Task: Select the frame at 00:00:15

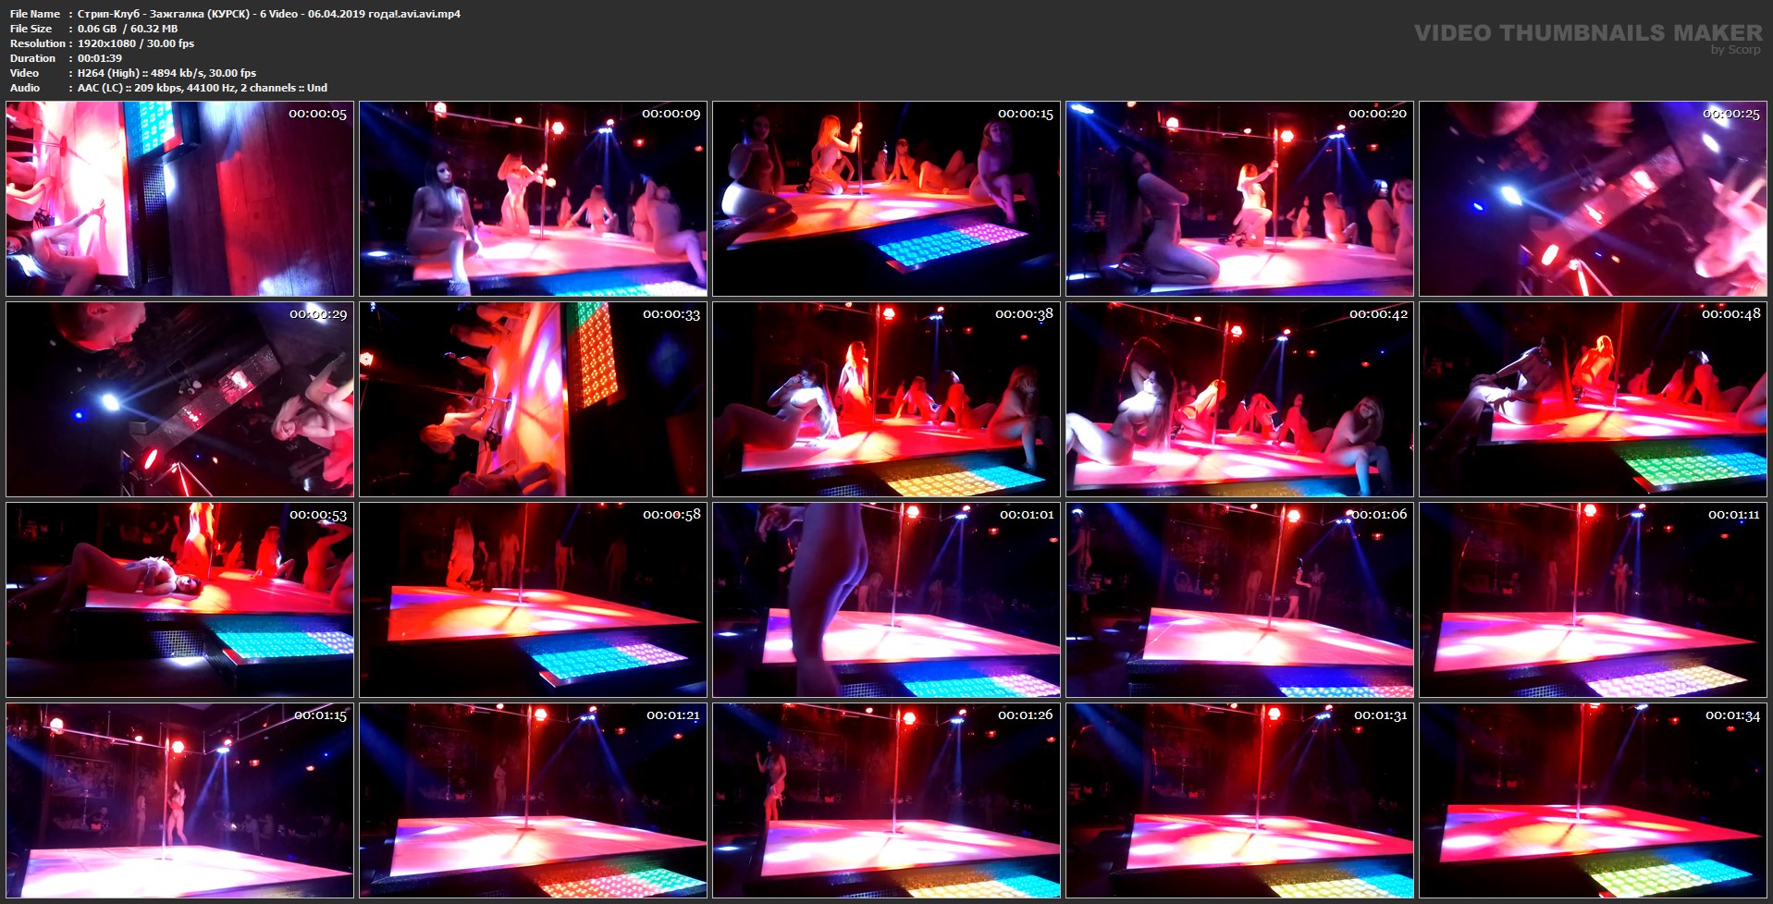Action: (x=886, y=199)
